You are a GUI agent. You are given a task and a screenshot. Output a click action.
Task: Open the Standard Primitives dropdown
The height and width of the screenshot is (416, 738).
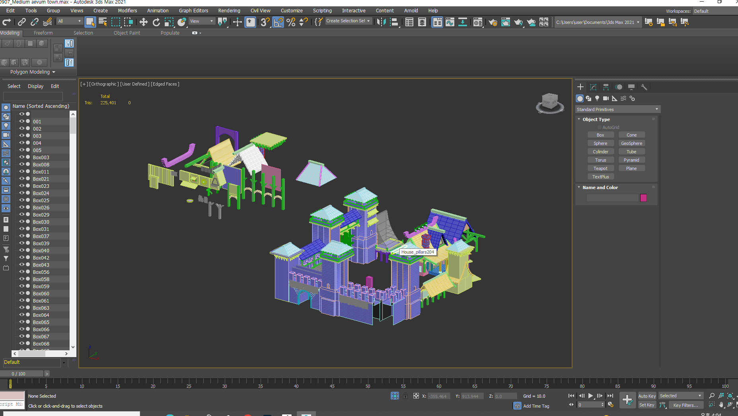pyautogui.click(x=617, y=109)
